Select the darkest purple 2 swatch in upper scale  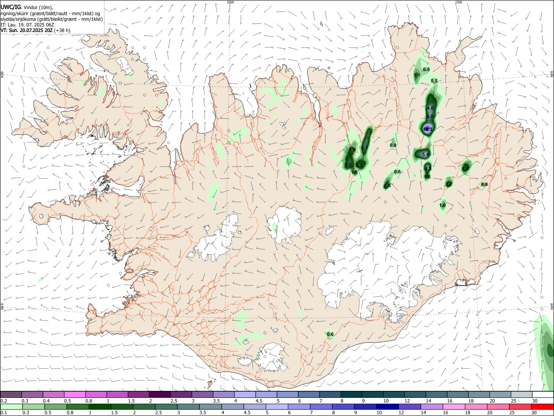[x=160, y=394]
